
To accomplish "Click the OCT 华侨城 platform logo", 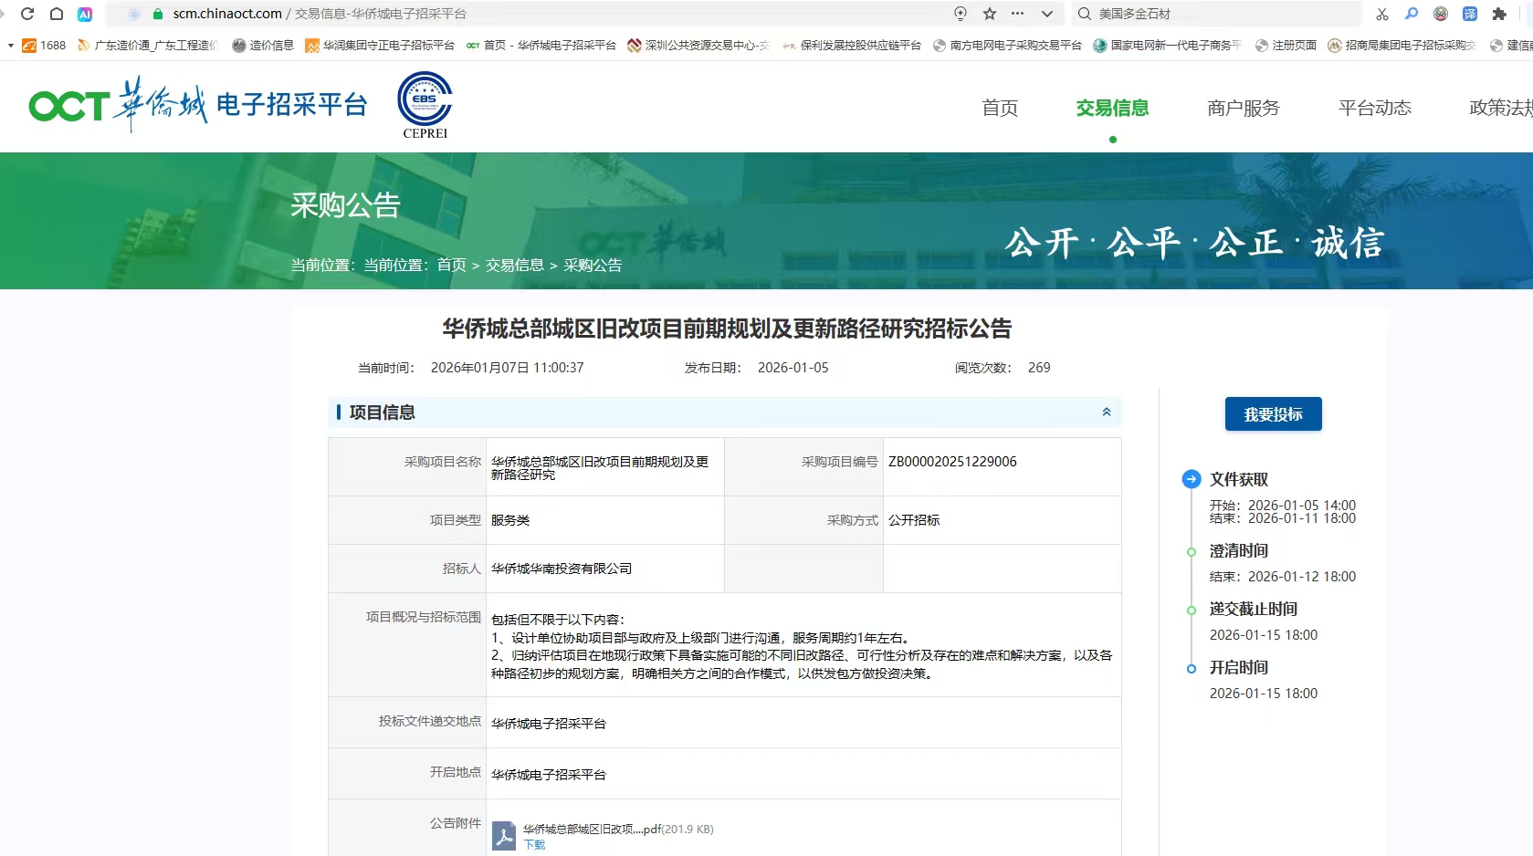I will coord(197,105).
